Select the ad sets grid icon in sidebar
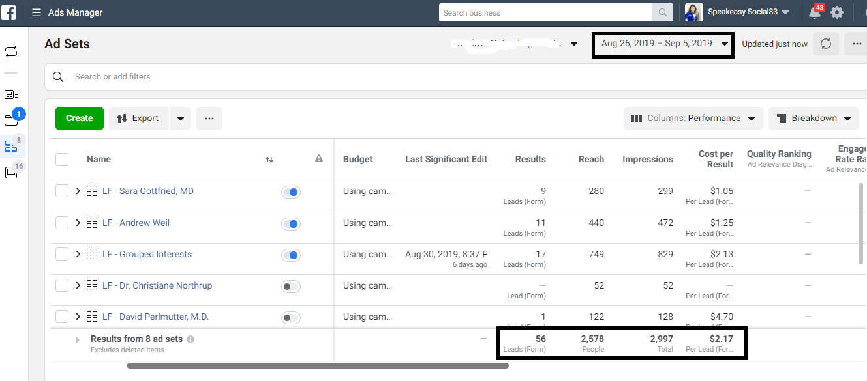This screenshot has height=381, width=867. pos(11,147)
